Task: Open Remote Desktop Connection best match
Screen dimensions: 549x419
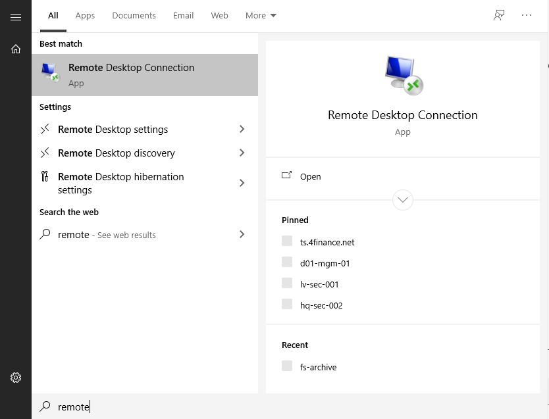Action: (x=145, y=75)
